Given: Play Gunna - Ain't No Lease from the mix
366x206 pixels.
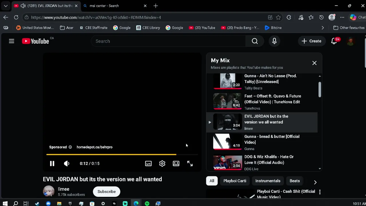Looking at the screenshot, I should (x=262, y=82).
